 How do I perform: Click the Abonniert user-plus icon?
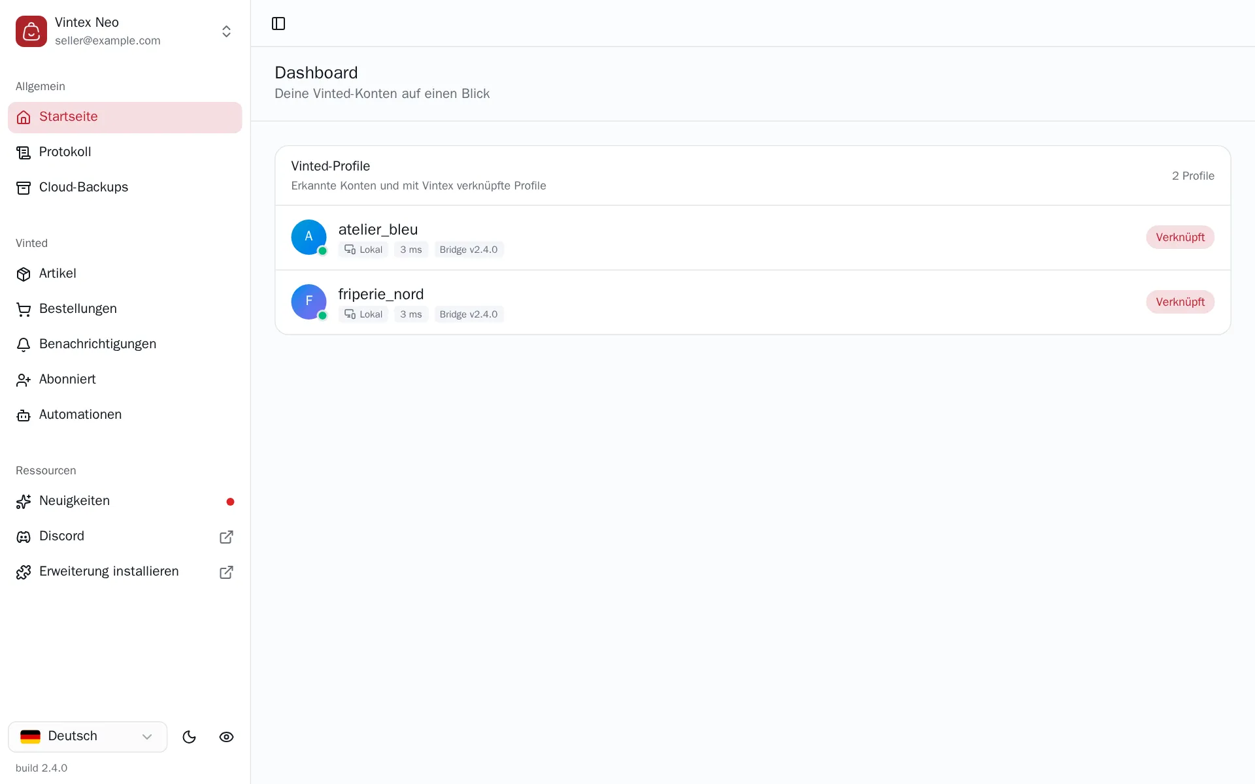(x=24, y=380)
